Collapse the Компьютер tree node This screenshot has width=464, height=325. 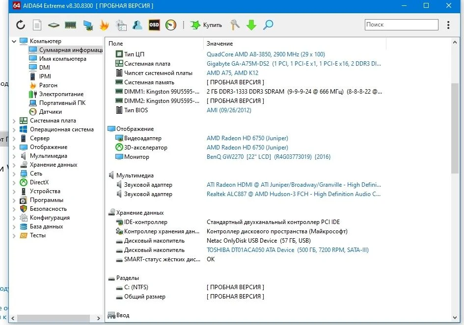click(x=14, y=41)
